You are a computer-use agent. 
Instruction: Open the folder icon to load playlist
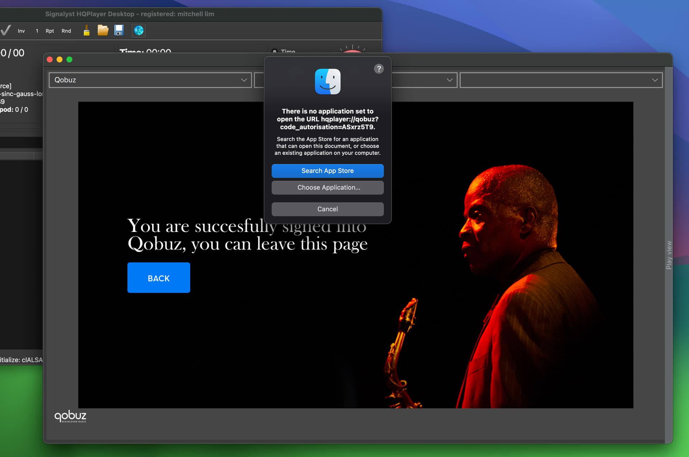pos(103,30)
